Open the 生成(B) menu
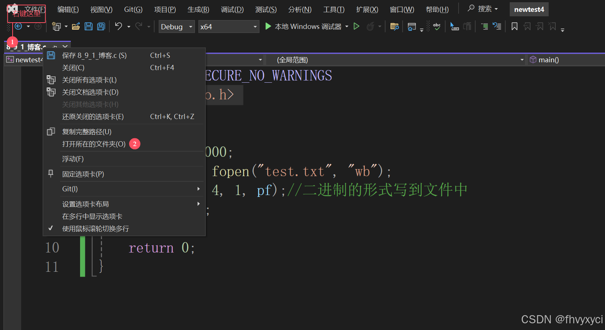605x330 pixels. [198, 9]
